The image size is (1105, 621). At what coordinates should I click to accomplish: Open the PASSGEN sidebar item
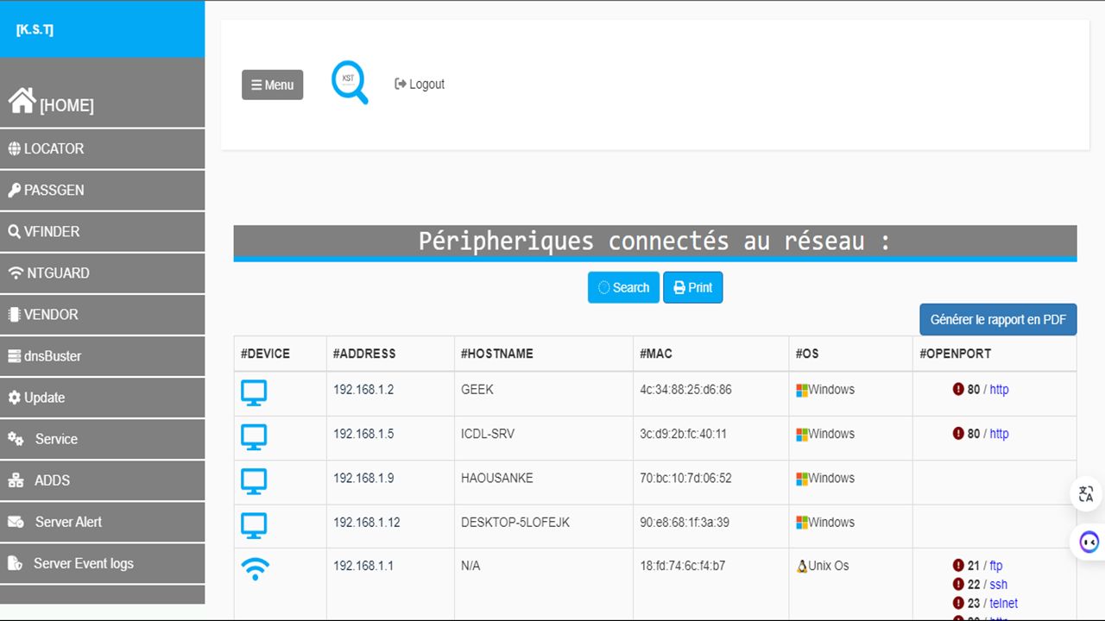[102, 190]
